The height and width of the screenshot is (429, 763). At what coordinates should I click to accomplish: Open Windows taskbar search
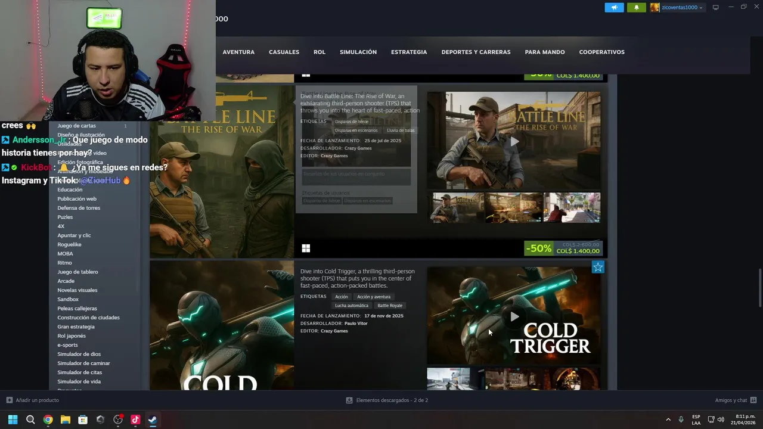point(30,419)
